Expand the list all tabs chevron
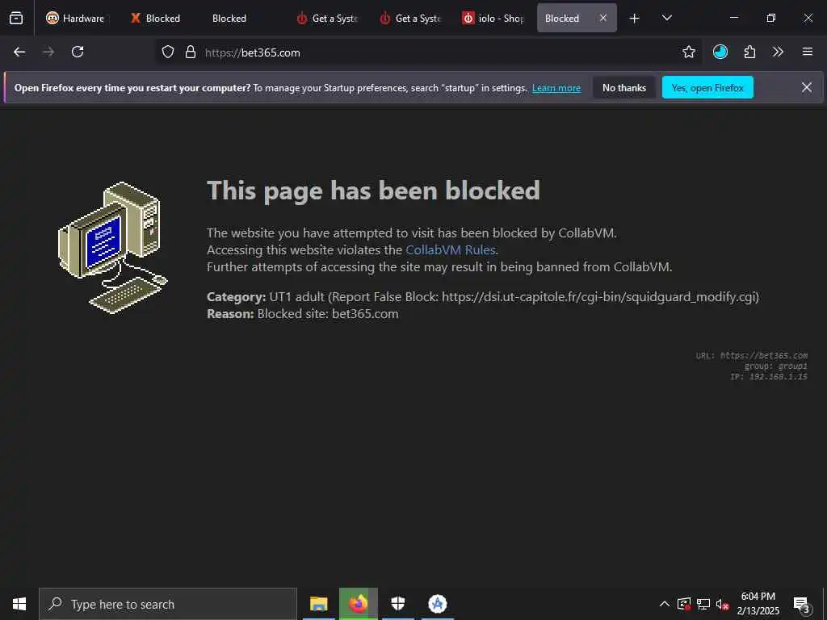Viewport: 827px width, 620px height. click(666, 19)
